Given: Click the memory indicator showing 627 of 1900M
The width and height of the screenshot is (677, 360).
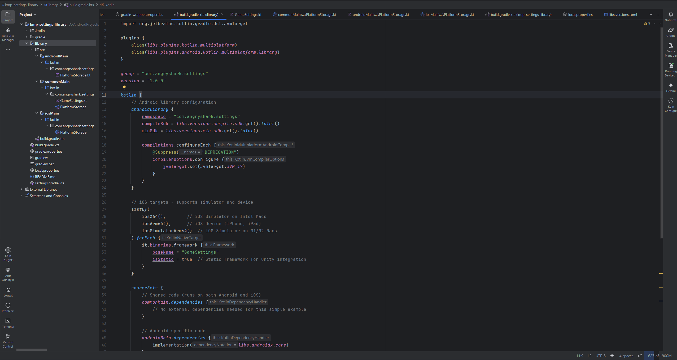Looking at the screenshot, I should point(659,356).
